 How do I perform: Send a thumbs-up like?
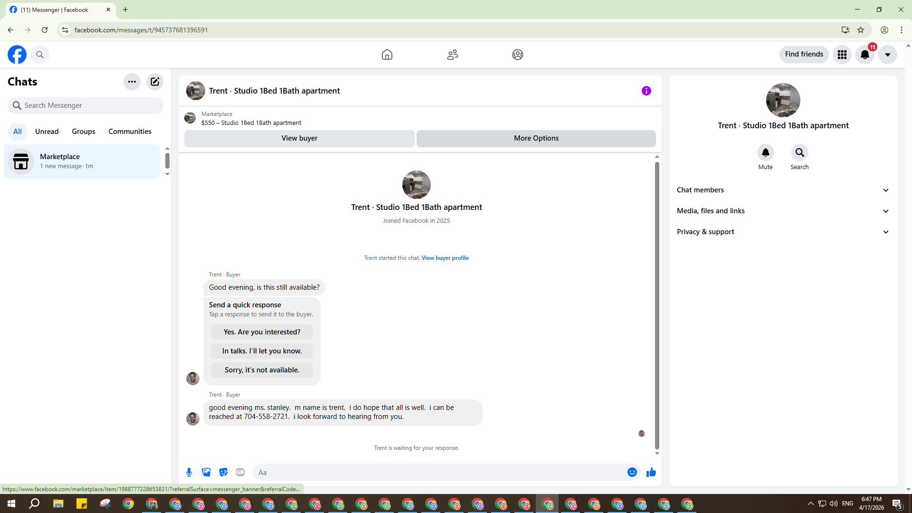651,472
